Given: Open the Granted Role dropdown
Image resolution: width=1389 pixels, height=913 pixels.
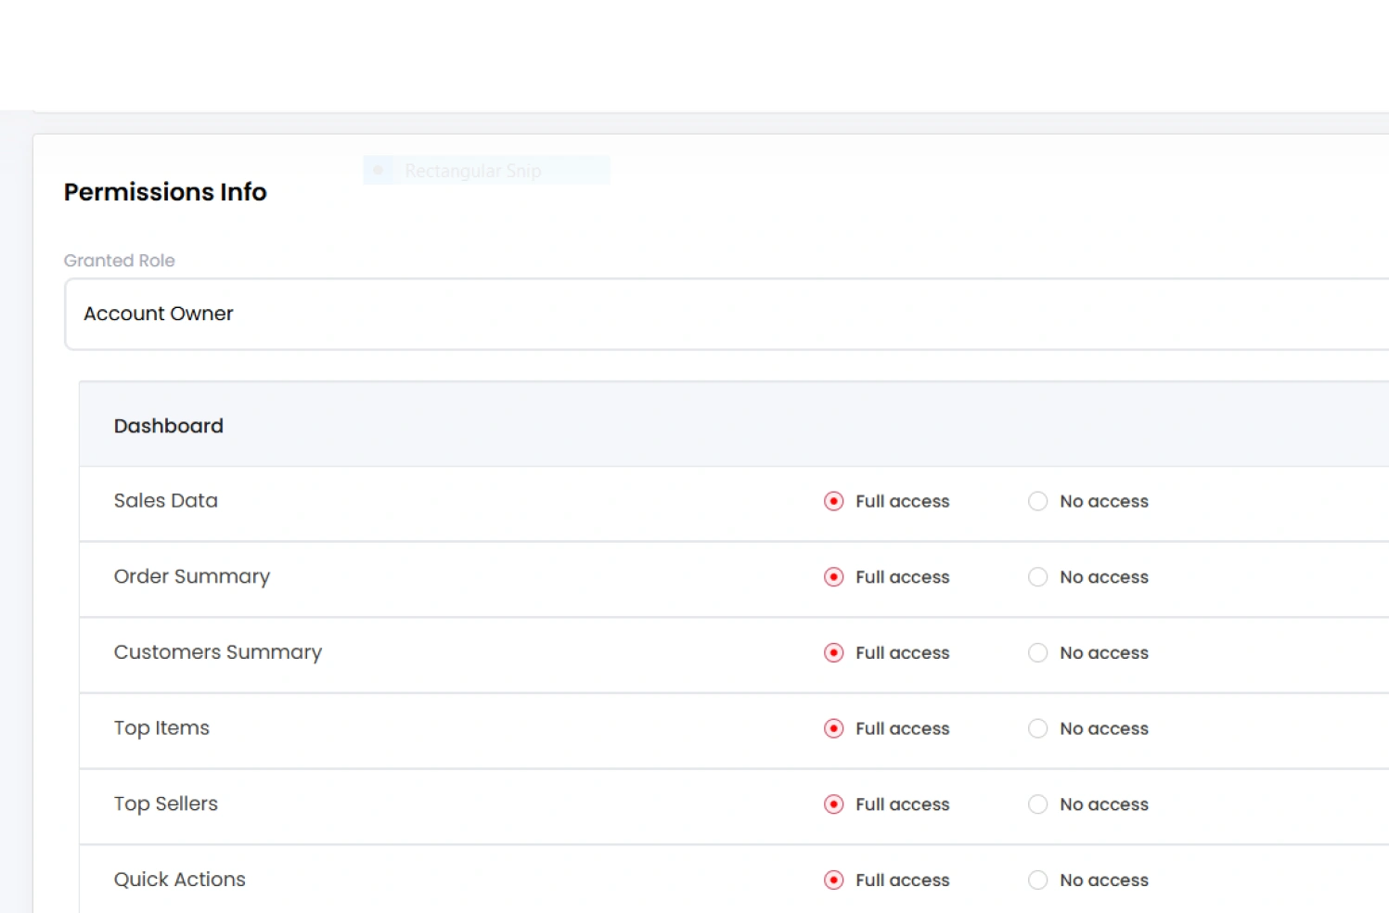Looking at the screenshot, I should click(x=724, y=315).
